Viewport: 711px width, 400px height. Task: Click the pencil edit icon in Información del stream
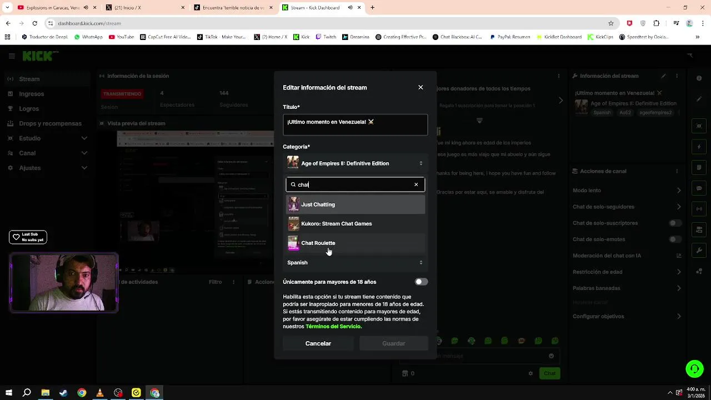tap(664, 76)
